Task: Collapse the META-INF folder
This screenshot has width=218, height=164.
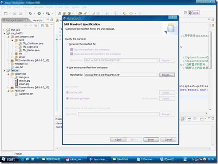Action: point(8,91)
